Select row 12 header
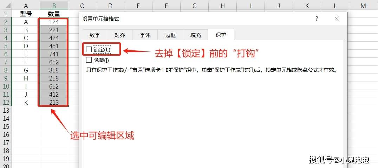 6,103
